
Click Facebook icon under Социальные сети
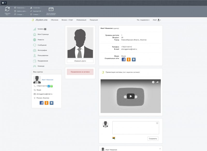[124, 60]
